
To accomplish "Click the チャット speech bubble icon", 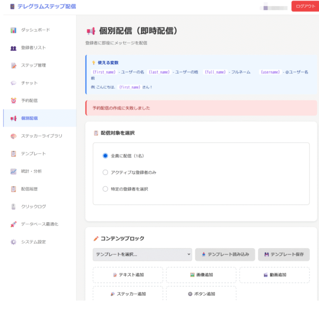I will [13, 83].
